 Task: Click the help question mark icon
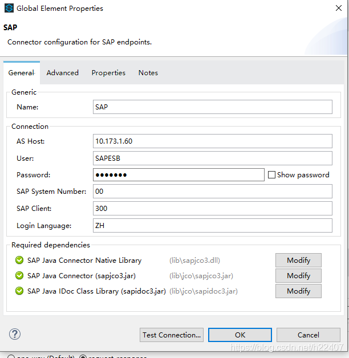point(15,335)
